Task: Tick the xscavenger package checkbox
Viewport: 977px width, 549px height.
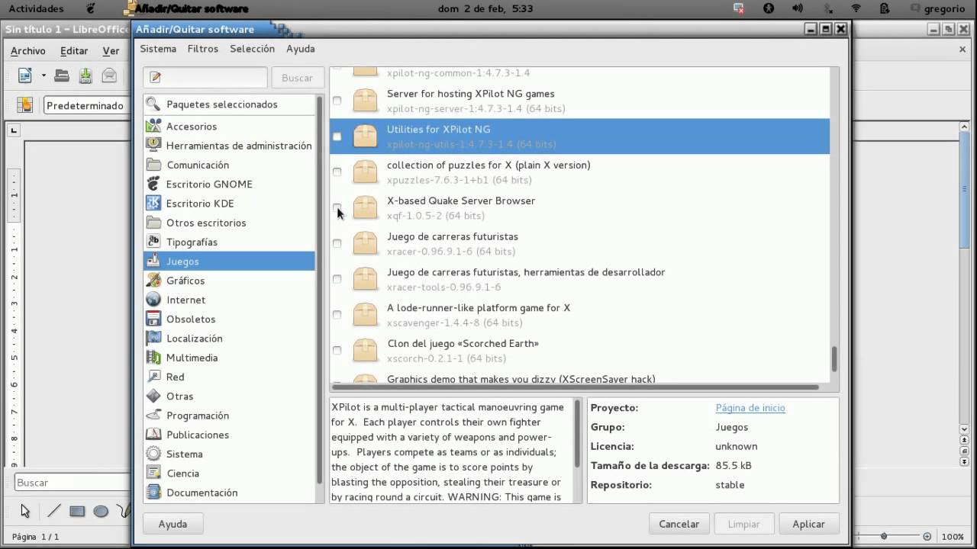Action: [337, 314]
